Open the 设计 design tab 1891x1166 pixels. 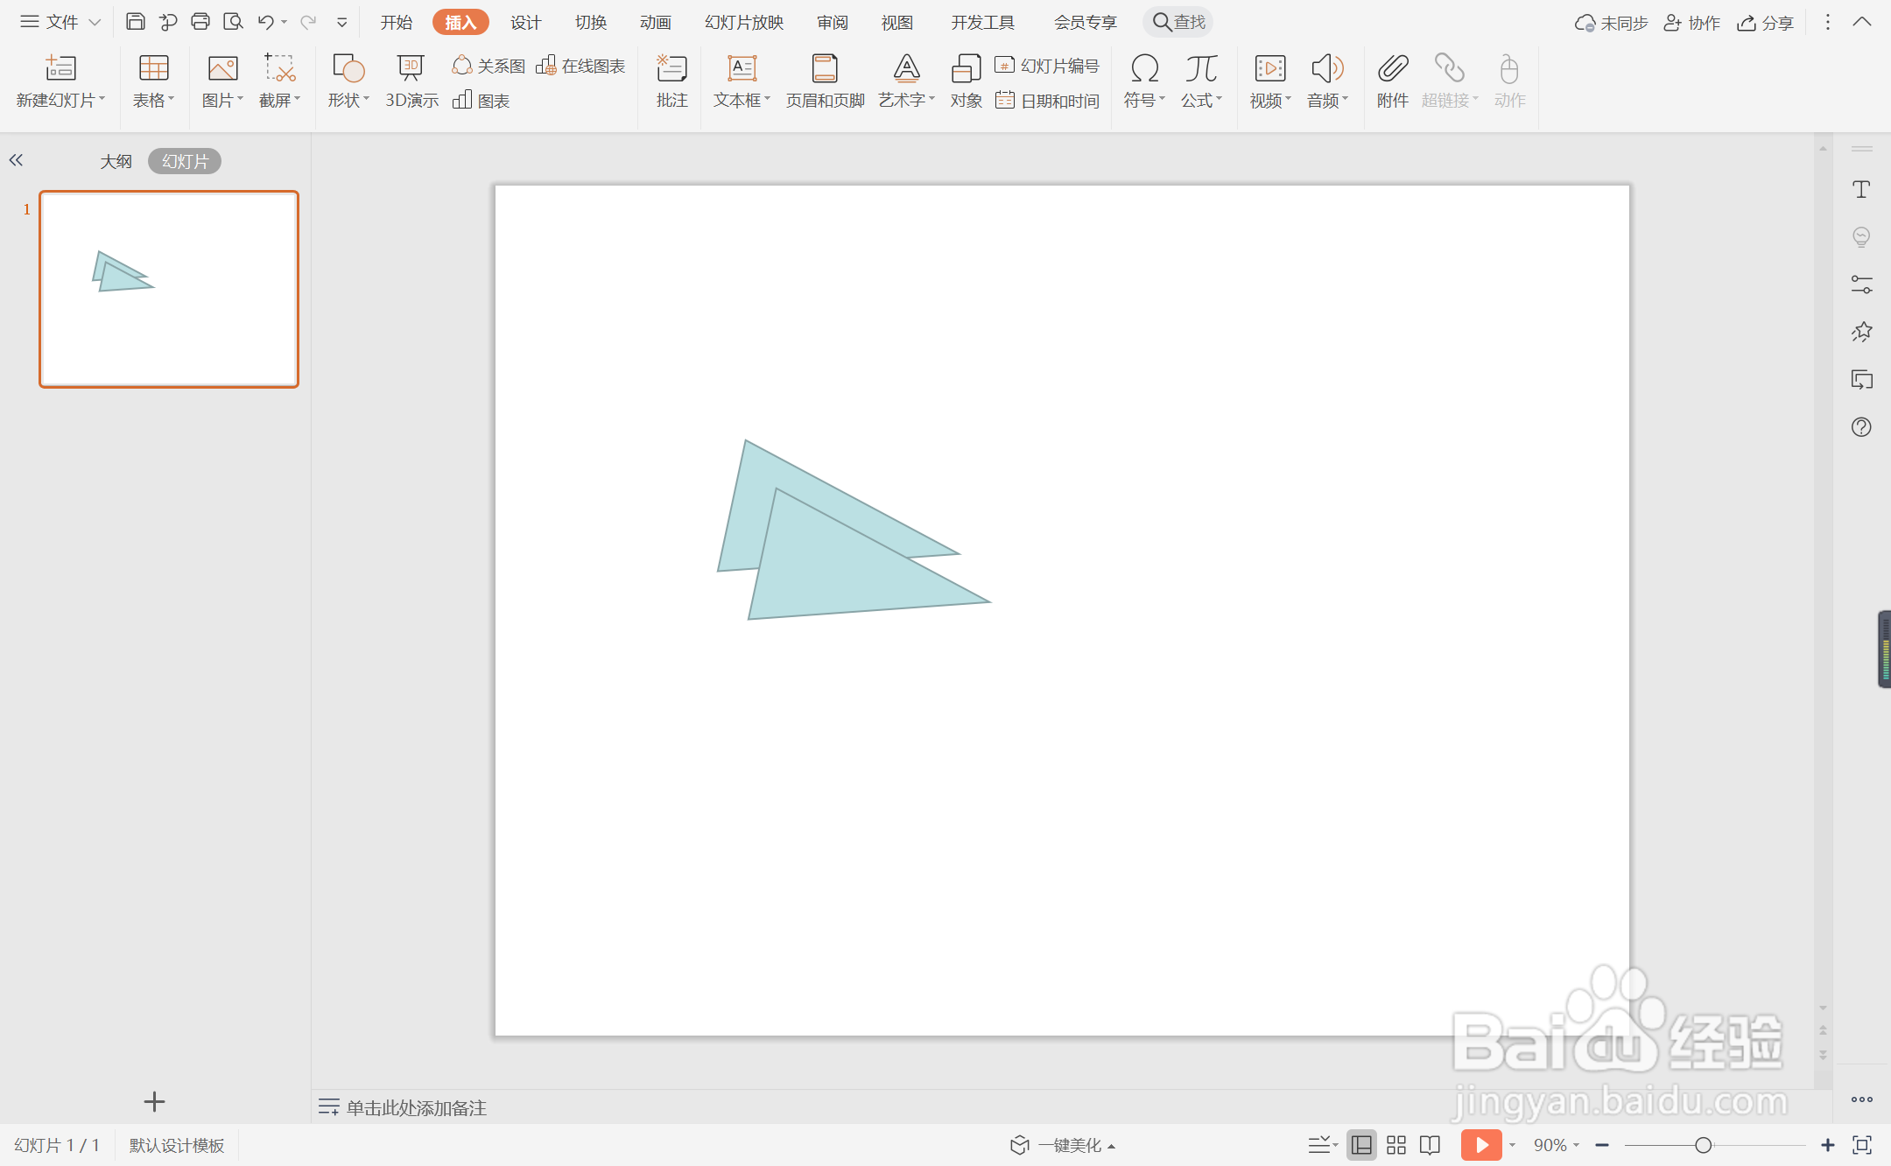[x=525, y=22]
